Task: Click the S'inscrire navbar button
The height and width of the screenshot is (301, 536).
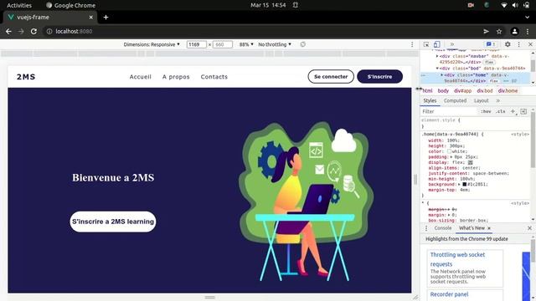Action: [379, 76]
